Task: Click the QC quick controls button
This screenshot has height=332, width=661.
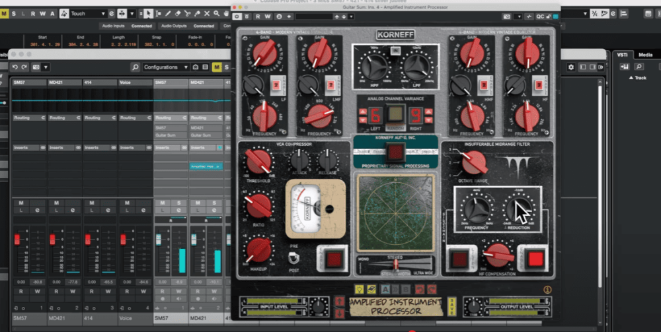Action: pos(540,17)
